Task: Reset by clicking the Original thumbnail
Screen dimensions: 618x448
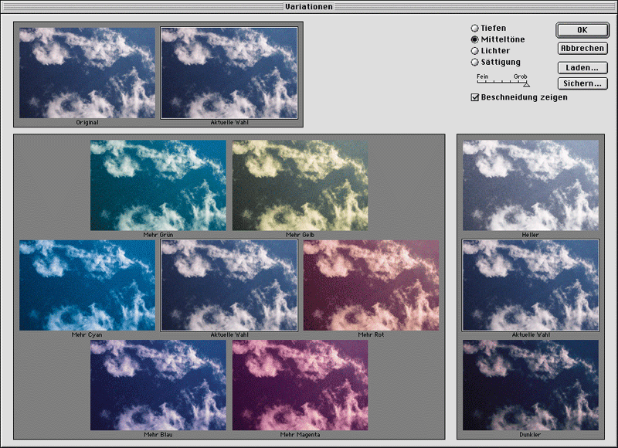Action: (x=87, y=73)
